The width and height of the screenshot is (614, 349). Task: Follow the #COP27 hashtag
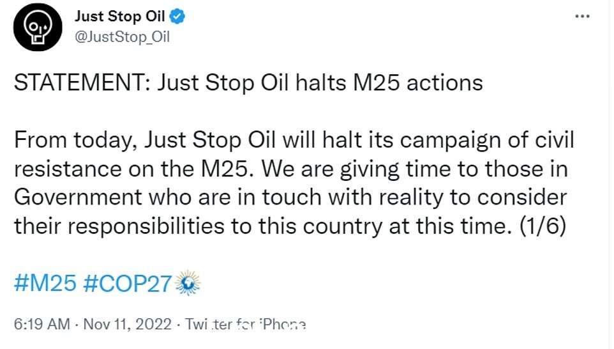point(128,283)
